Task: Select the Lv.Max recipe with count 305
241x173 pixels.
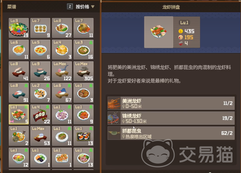Action: [83, 71]
